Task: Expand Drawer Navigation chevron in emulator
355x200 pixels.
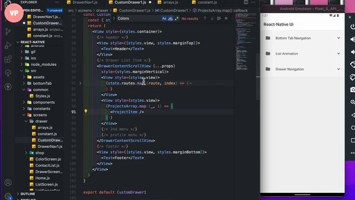Action: click(338, 69)
